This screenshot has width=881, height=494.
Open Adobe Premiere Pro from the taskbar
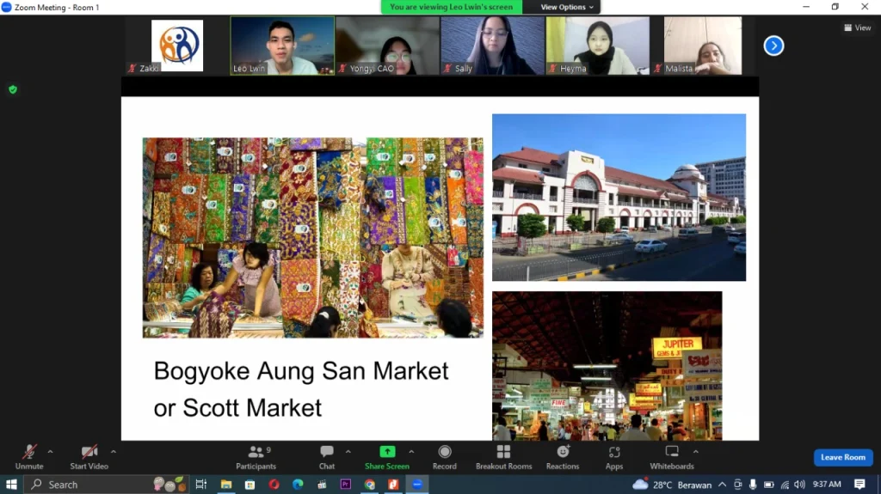click(x=346, y=485)
